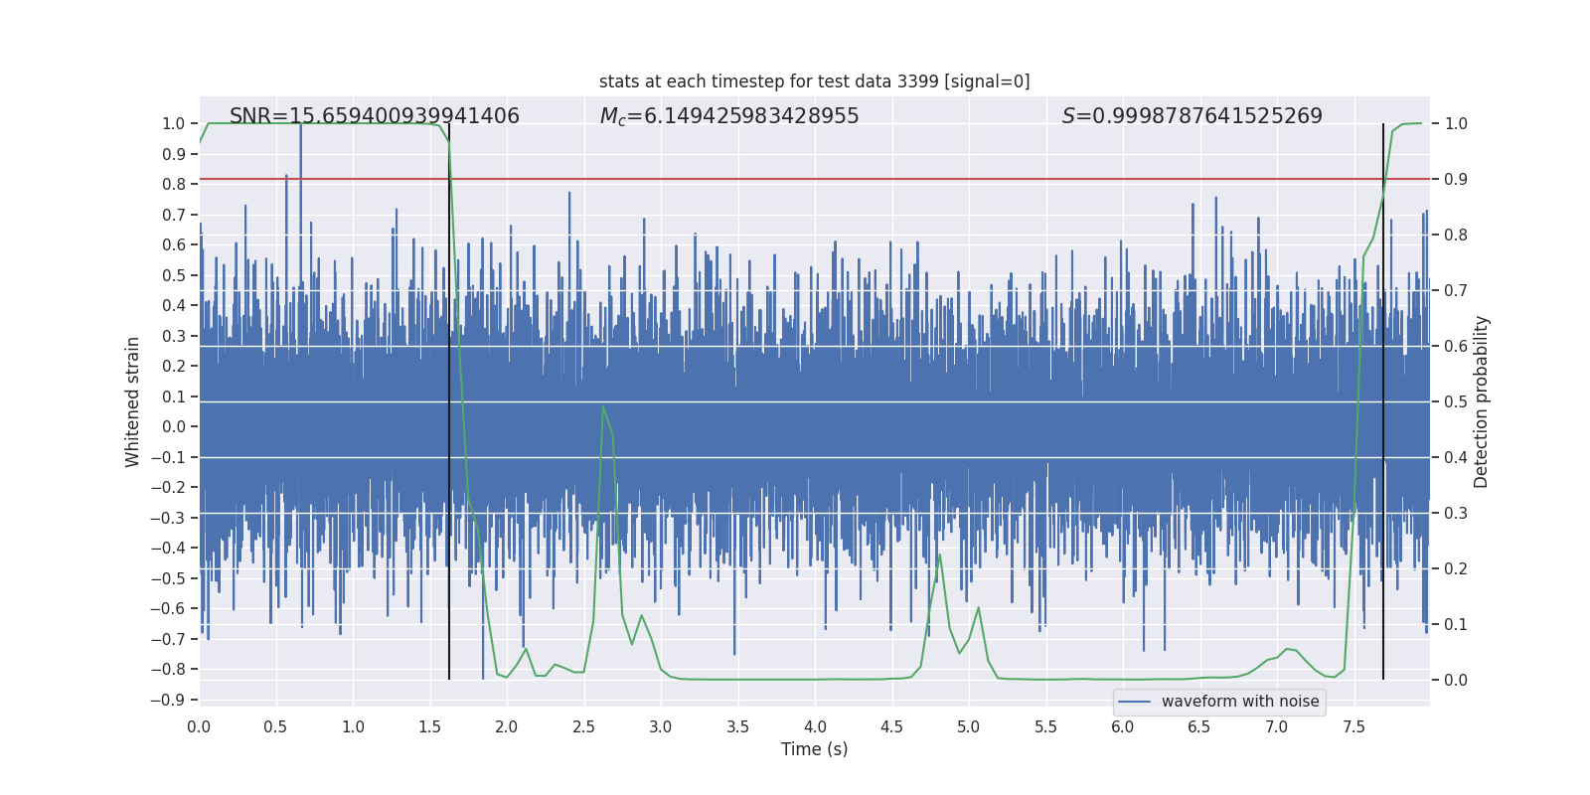Click the plot title mentioning test data 3399

pos(814,81)
